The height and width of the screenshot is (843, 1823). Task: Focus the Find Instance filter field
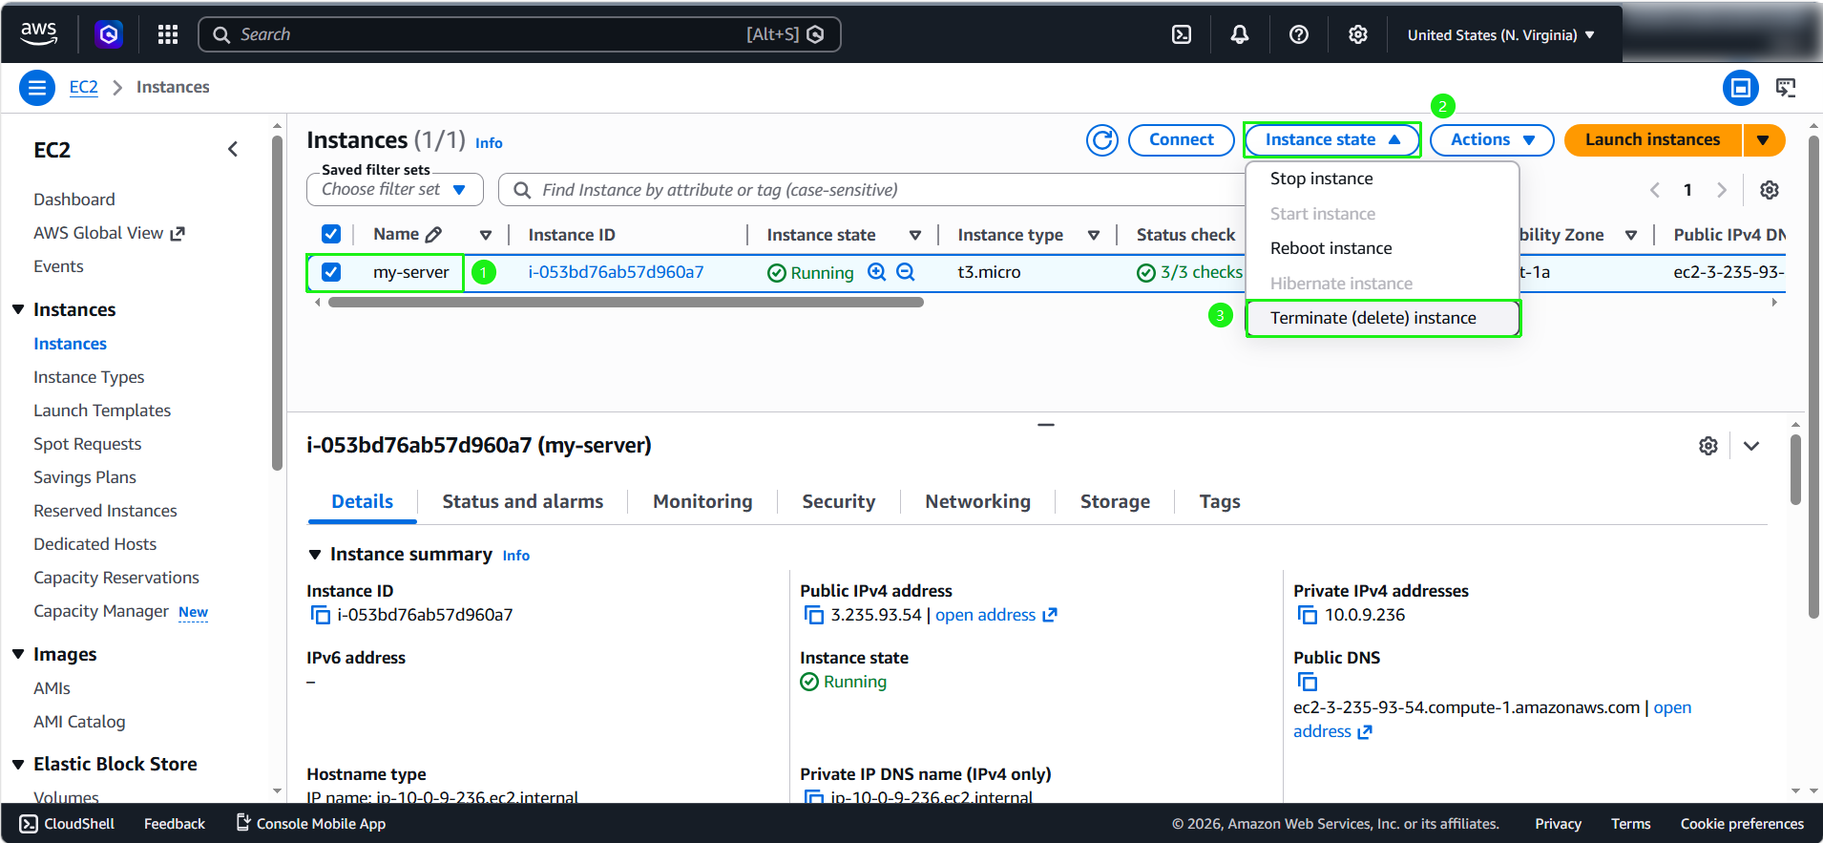[x=871, y=190]
